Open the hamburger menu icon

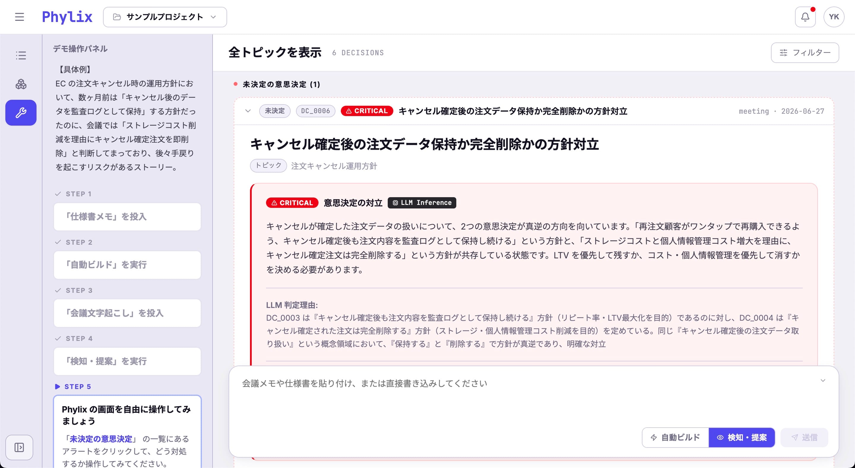point(20,17)
